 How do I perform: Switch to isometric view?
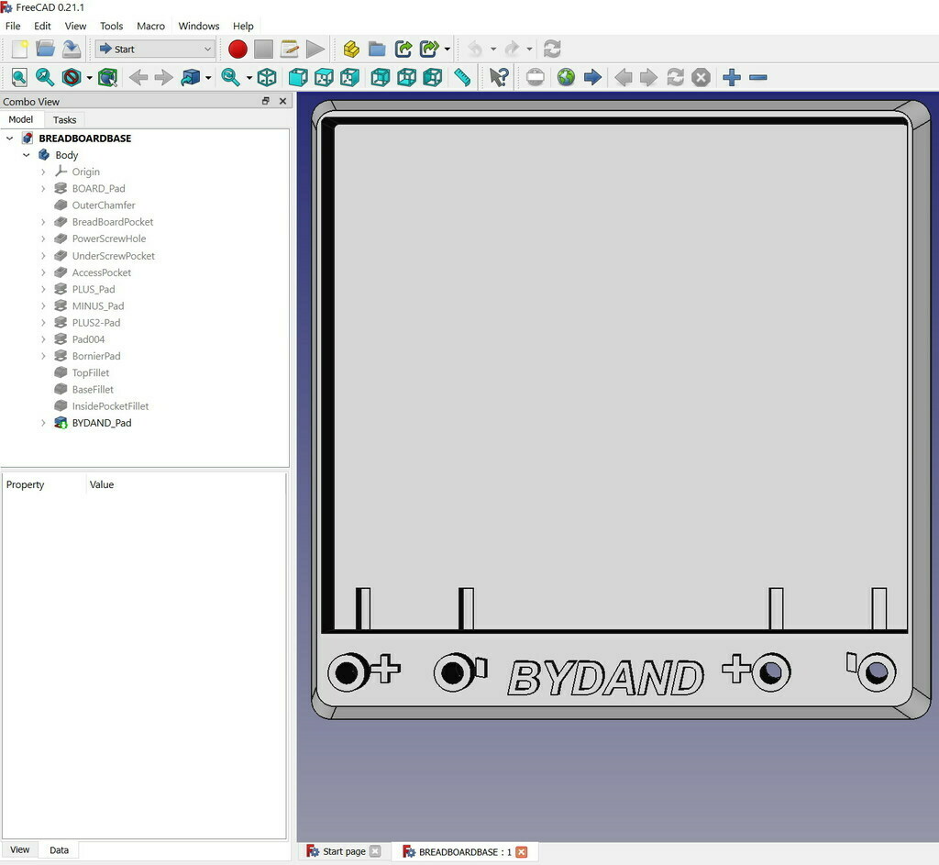pos(267,78)
